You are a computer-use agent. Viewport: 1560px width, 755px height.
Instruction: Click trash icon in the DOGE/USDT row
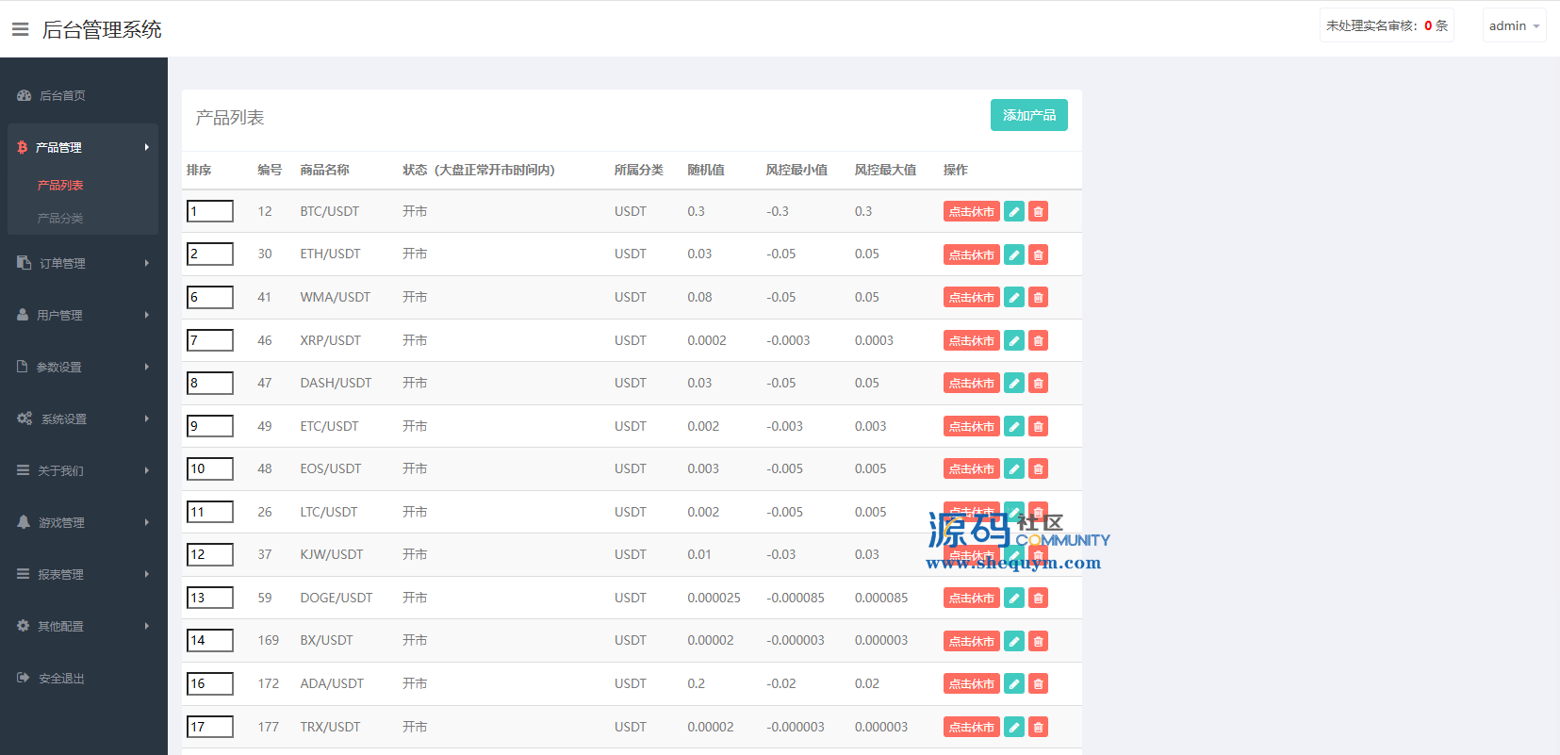(1038, 599)
